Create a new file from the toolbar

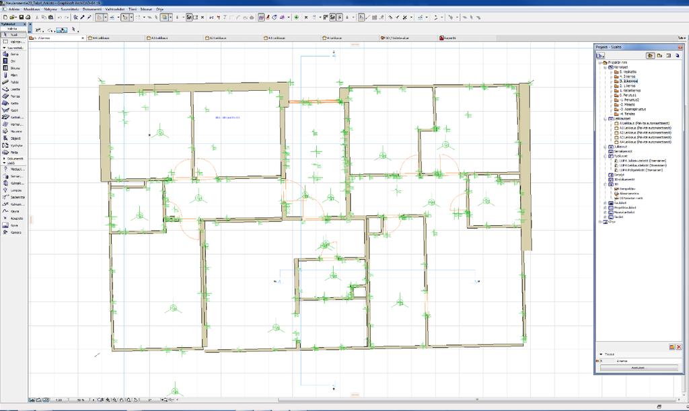tap(5, 17)
